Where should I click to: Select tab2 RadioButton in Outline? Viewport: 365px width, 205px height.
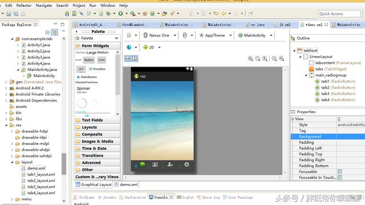[335, 87]
